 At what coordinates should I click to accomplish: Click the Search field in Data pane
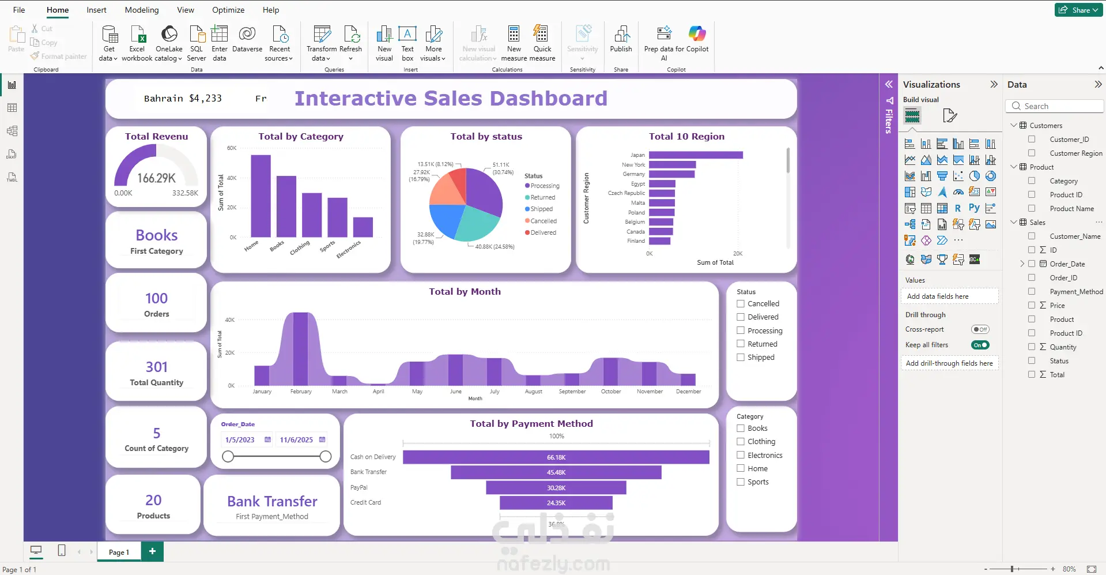tap(1055, 106)
